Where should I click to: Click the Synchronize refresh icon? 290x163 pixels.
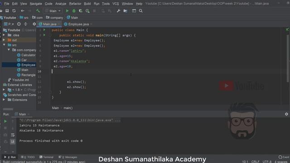pyautogui.click(x=14, y=11)
